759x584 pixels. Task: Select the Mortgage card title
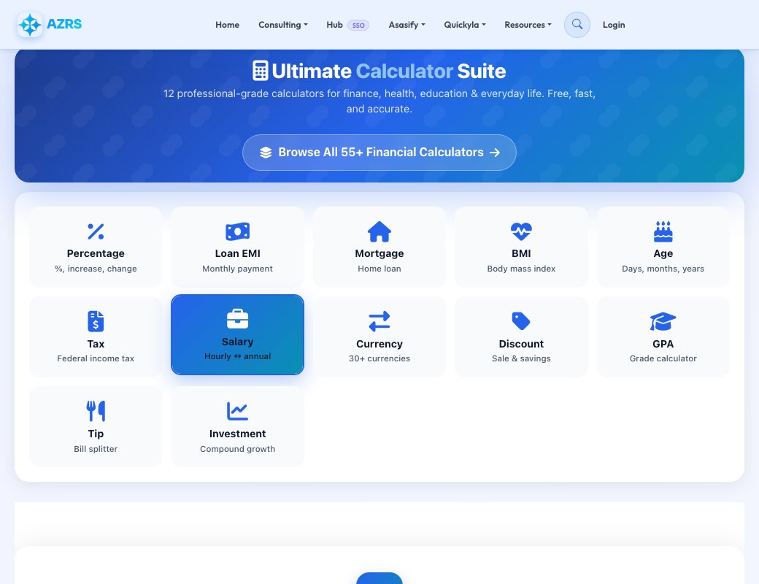pos(379,253)
